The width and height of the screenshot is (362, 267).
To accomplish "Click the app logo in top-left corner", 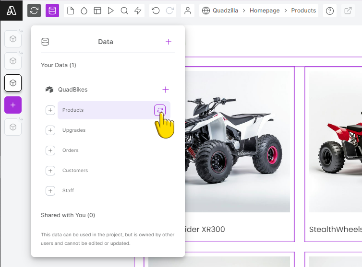I will 12,11.
